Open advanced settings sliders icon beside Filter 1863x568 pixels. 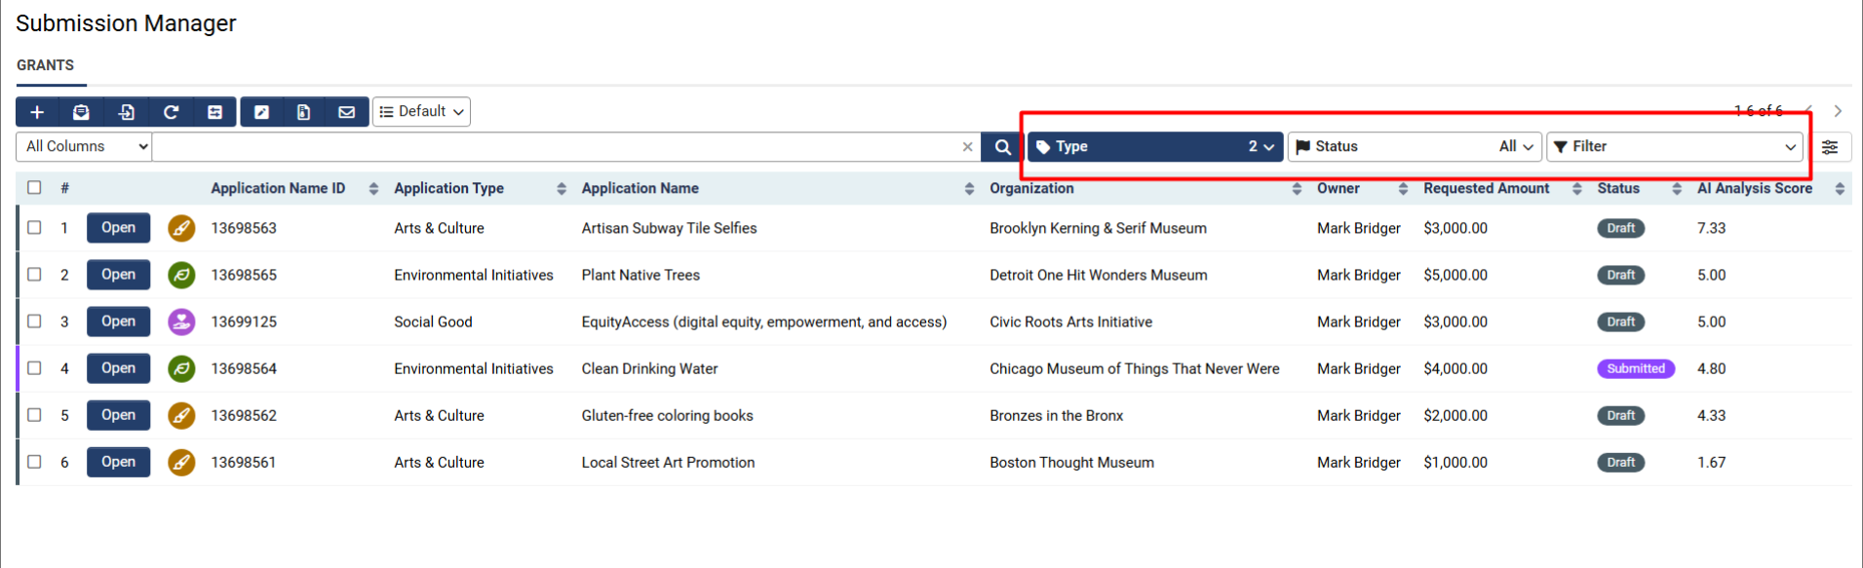[x=1830, y=147]
